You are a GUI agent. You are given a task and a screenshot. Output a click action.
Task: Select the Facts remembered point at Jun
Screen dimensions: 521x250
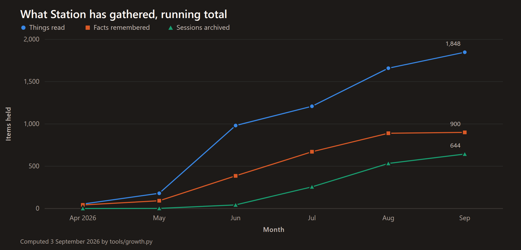pyautogui.click(x=236, y=176)
